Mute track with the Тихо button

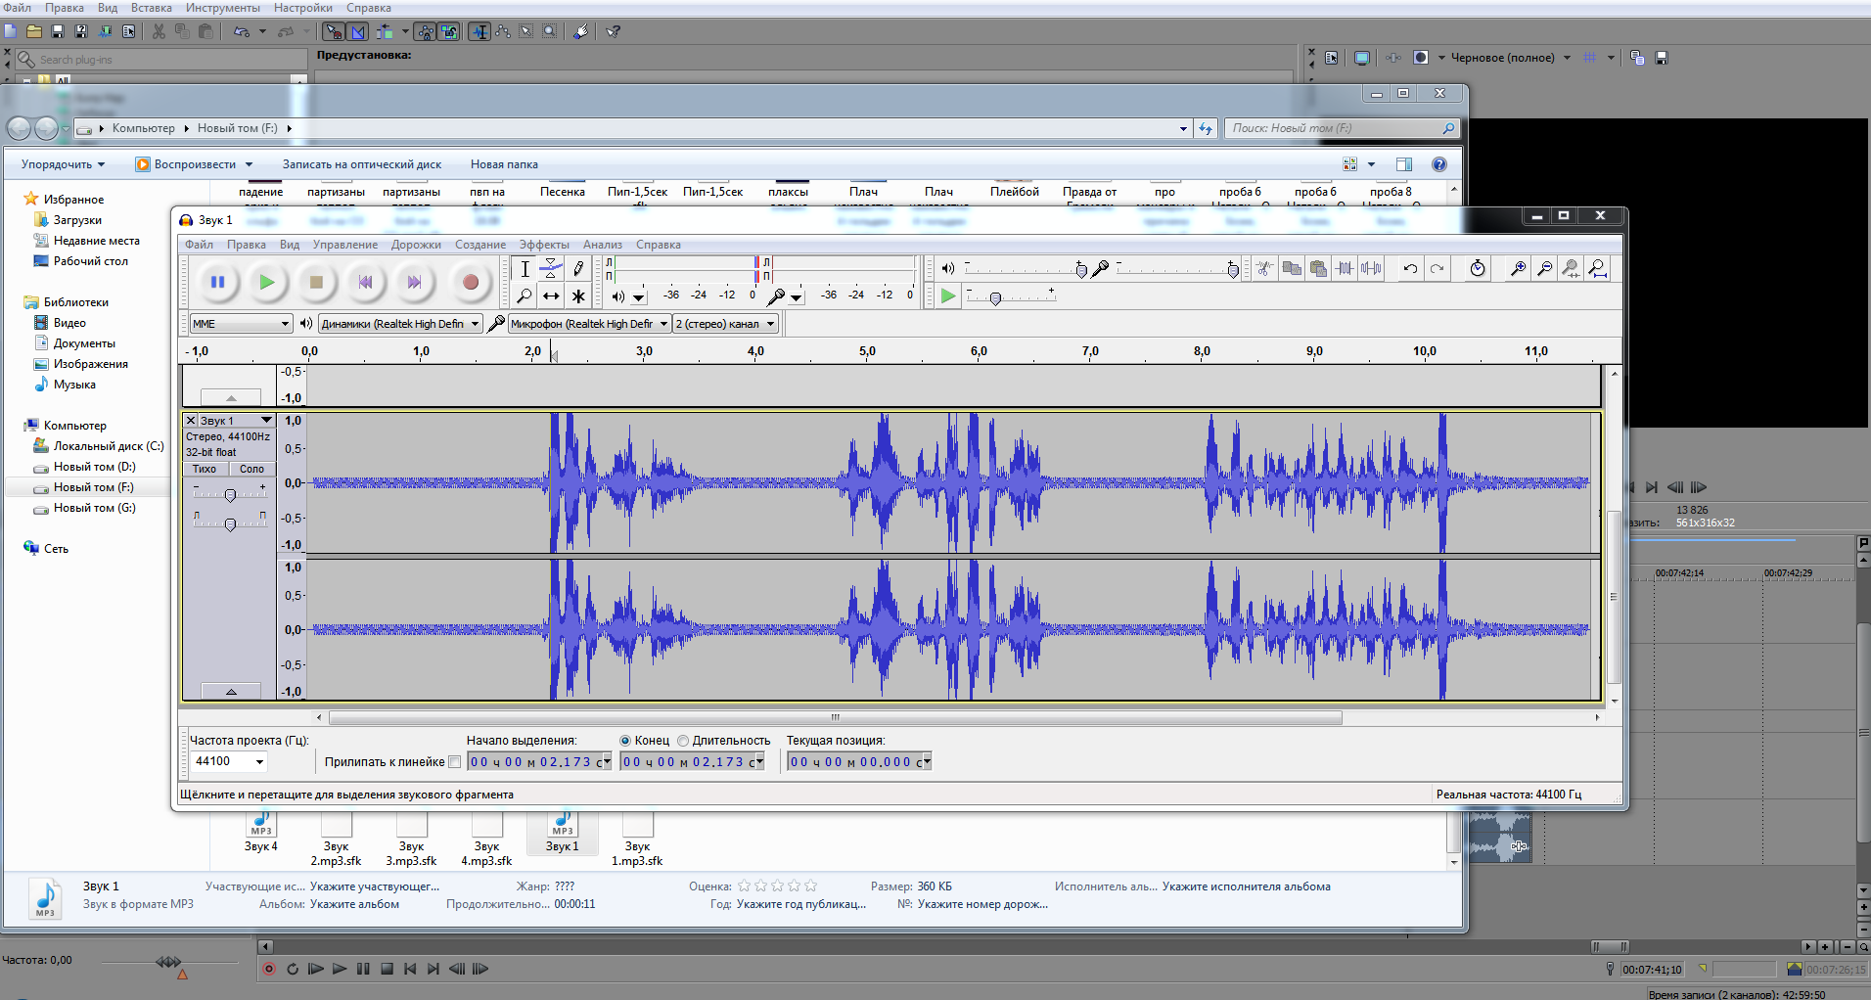205,469
